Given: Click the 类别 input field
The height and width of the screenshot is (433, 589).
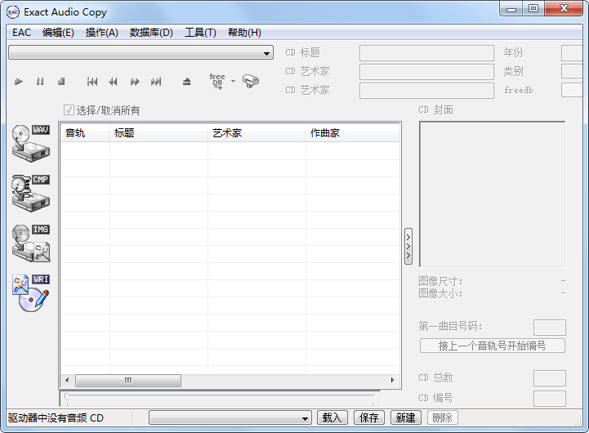Looking at the screenshot, I should pos(573,71).
